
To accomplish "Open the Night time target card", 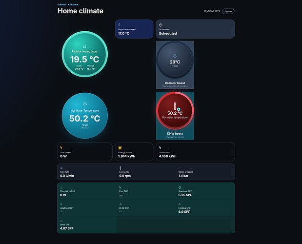I will (134, 29).
